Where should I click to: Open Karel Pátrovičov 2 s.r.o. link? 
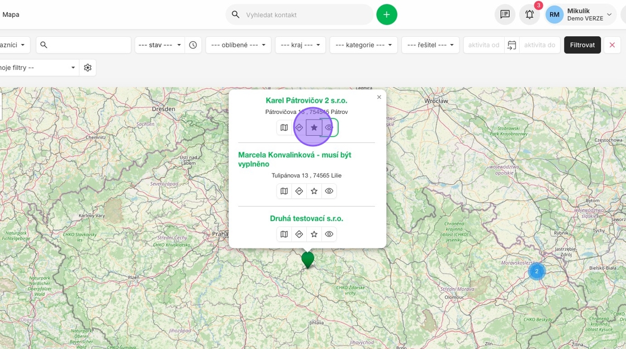click(x=307, y=101)
